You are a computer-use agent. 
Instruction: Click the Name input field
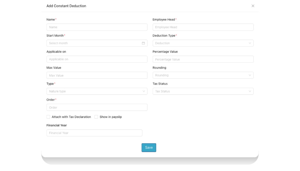tap(97, 27)
